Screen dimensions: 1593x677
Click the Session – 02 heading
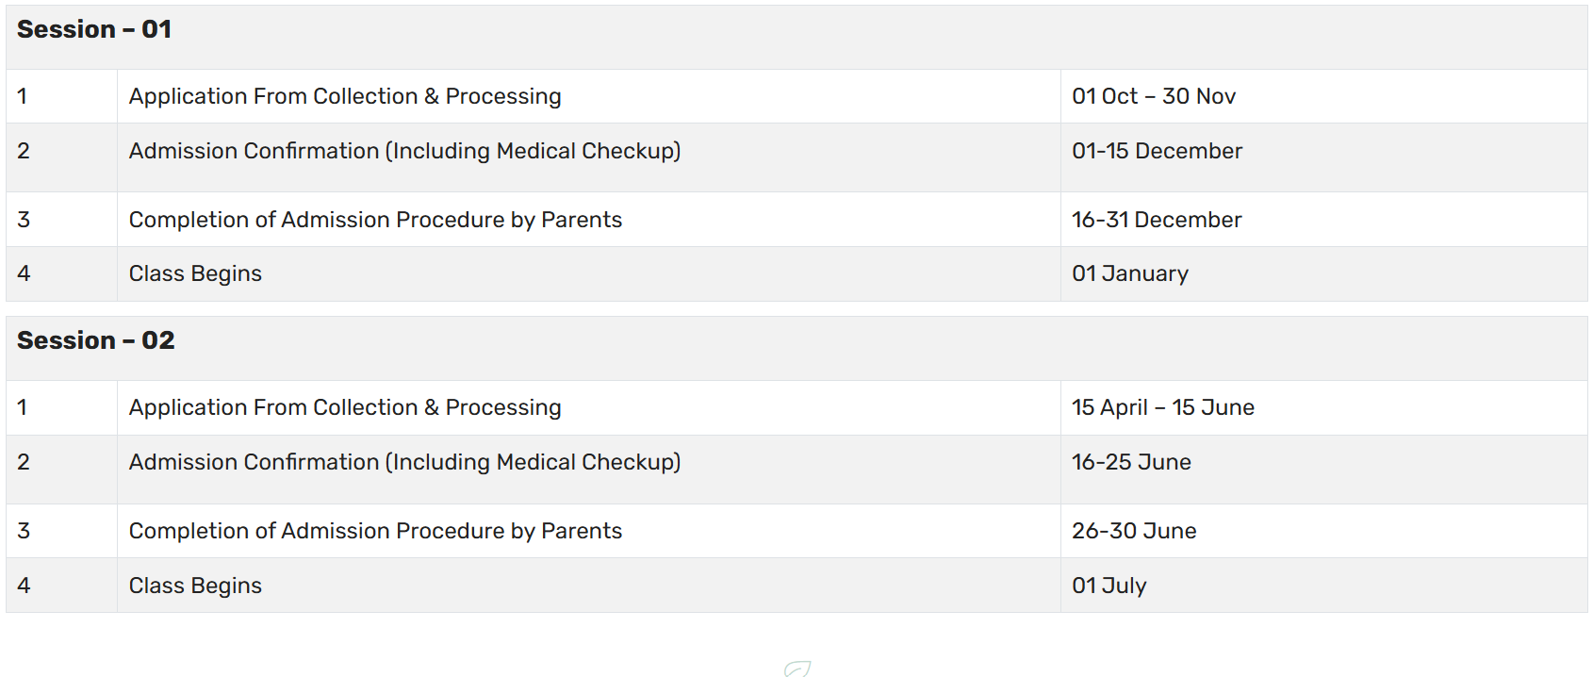pos(96,341)
